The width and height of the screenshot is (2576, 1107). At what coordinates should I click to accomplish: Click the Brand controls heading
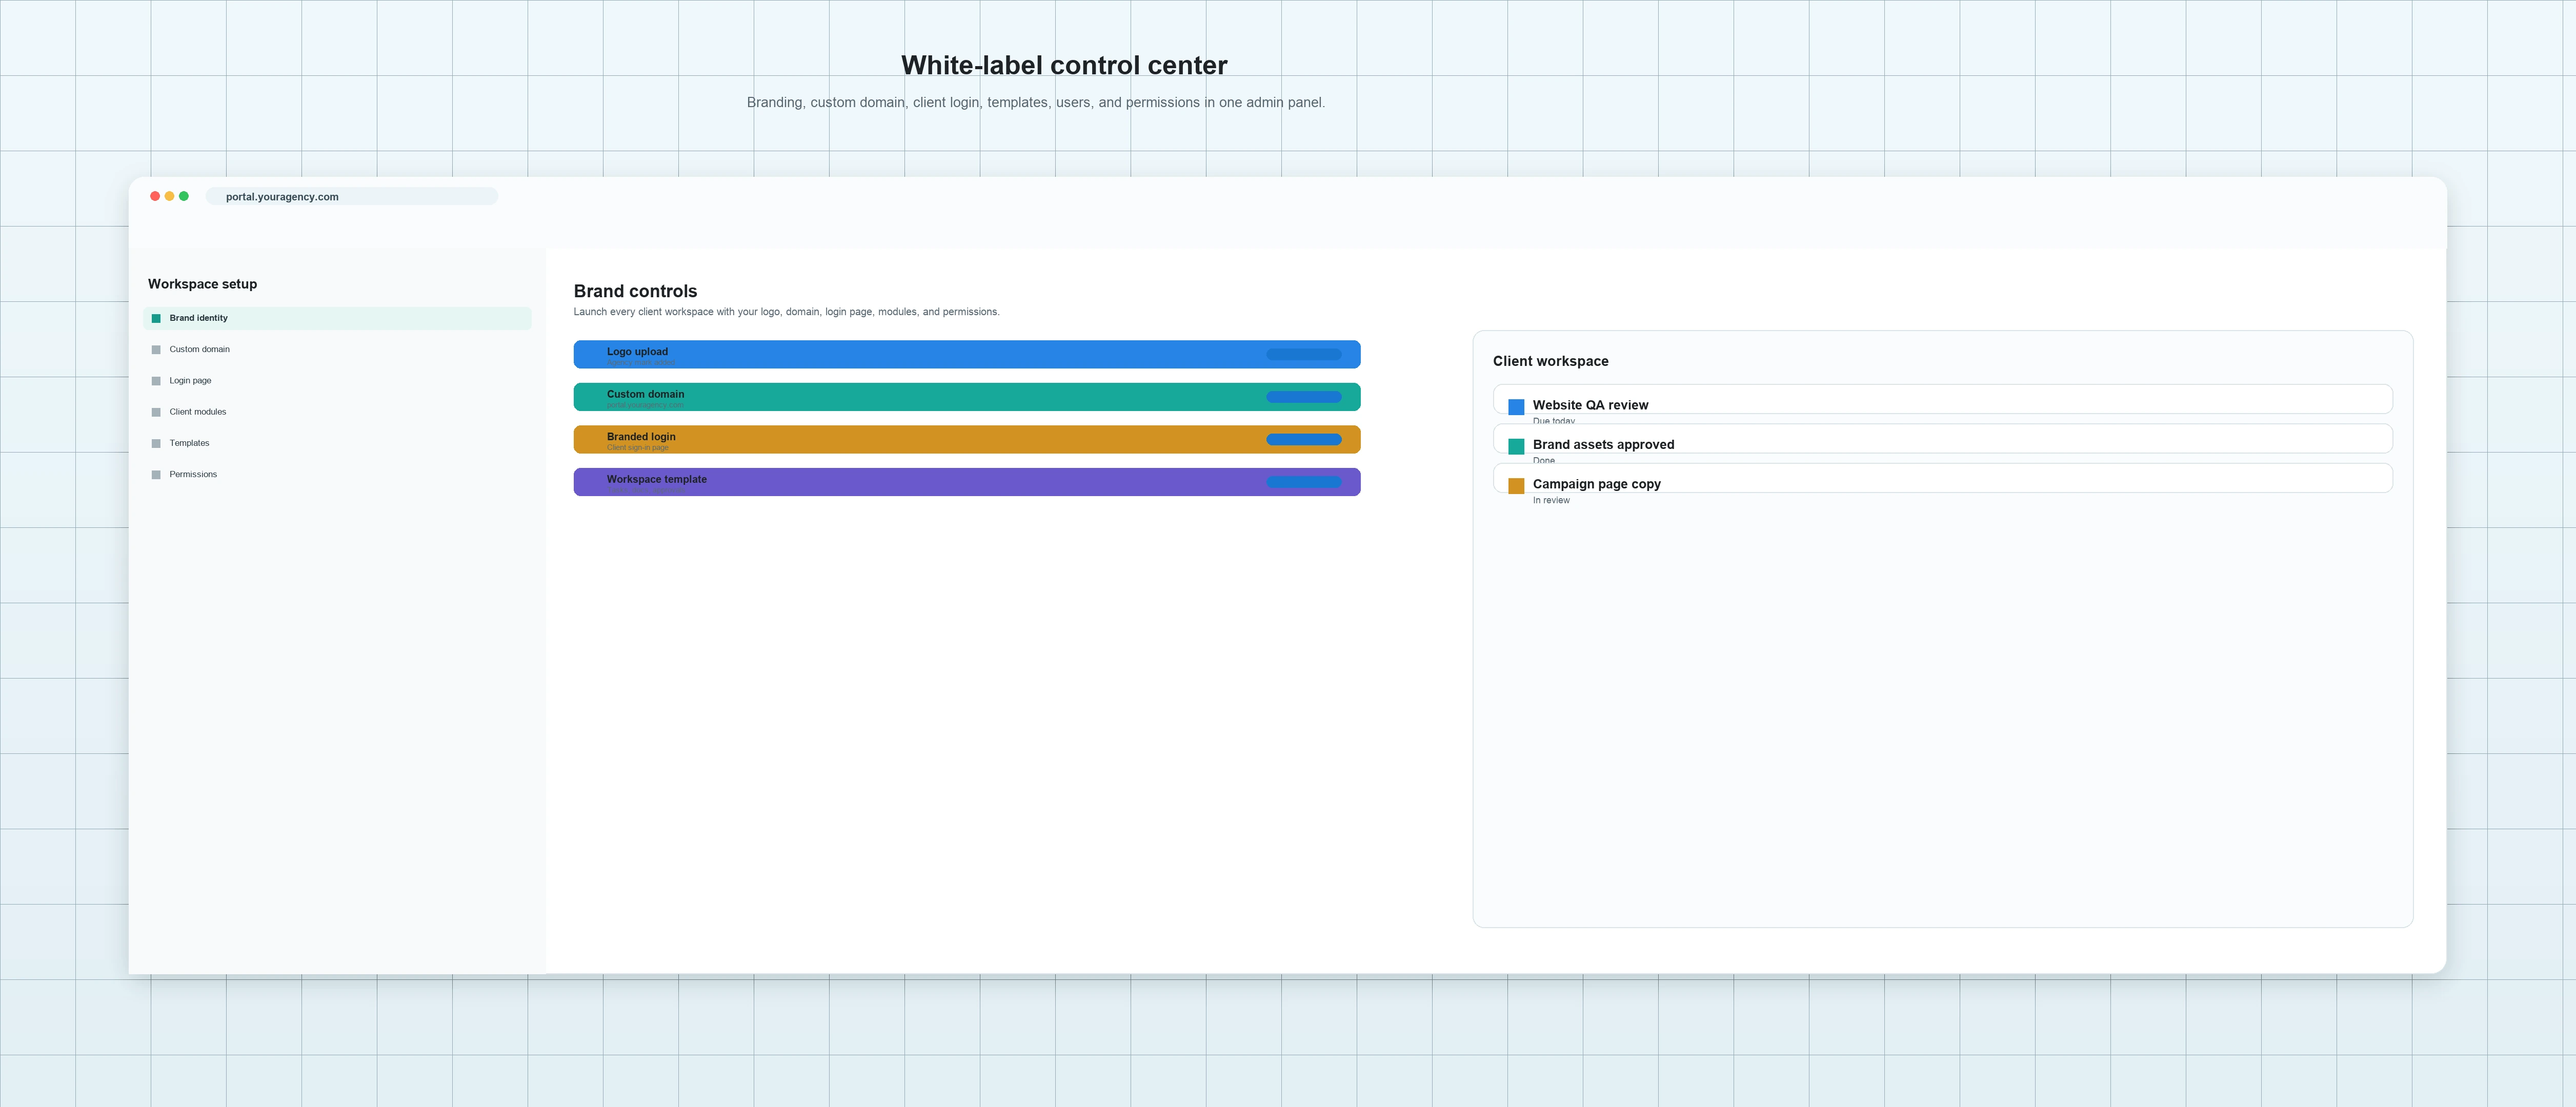pyautogui.click(x=635, y=291)
